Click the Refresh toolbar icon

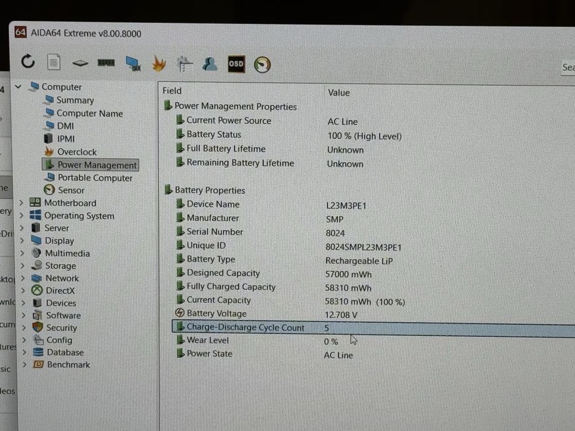pyautogui.click(x=28, y=62)
